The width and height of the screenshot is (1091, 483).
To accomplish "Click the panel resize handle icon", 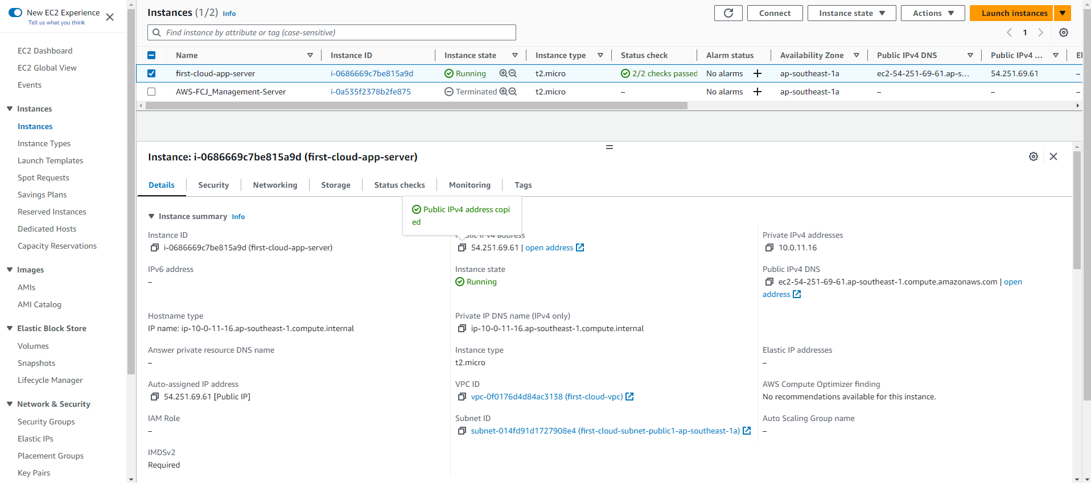I will point(609,147).
